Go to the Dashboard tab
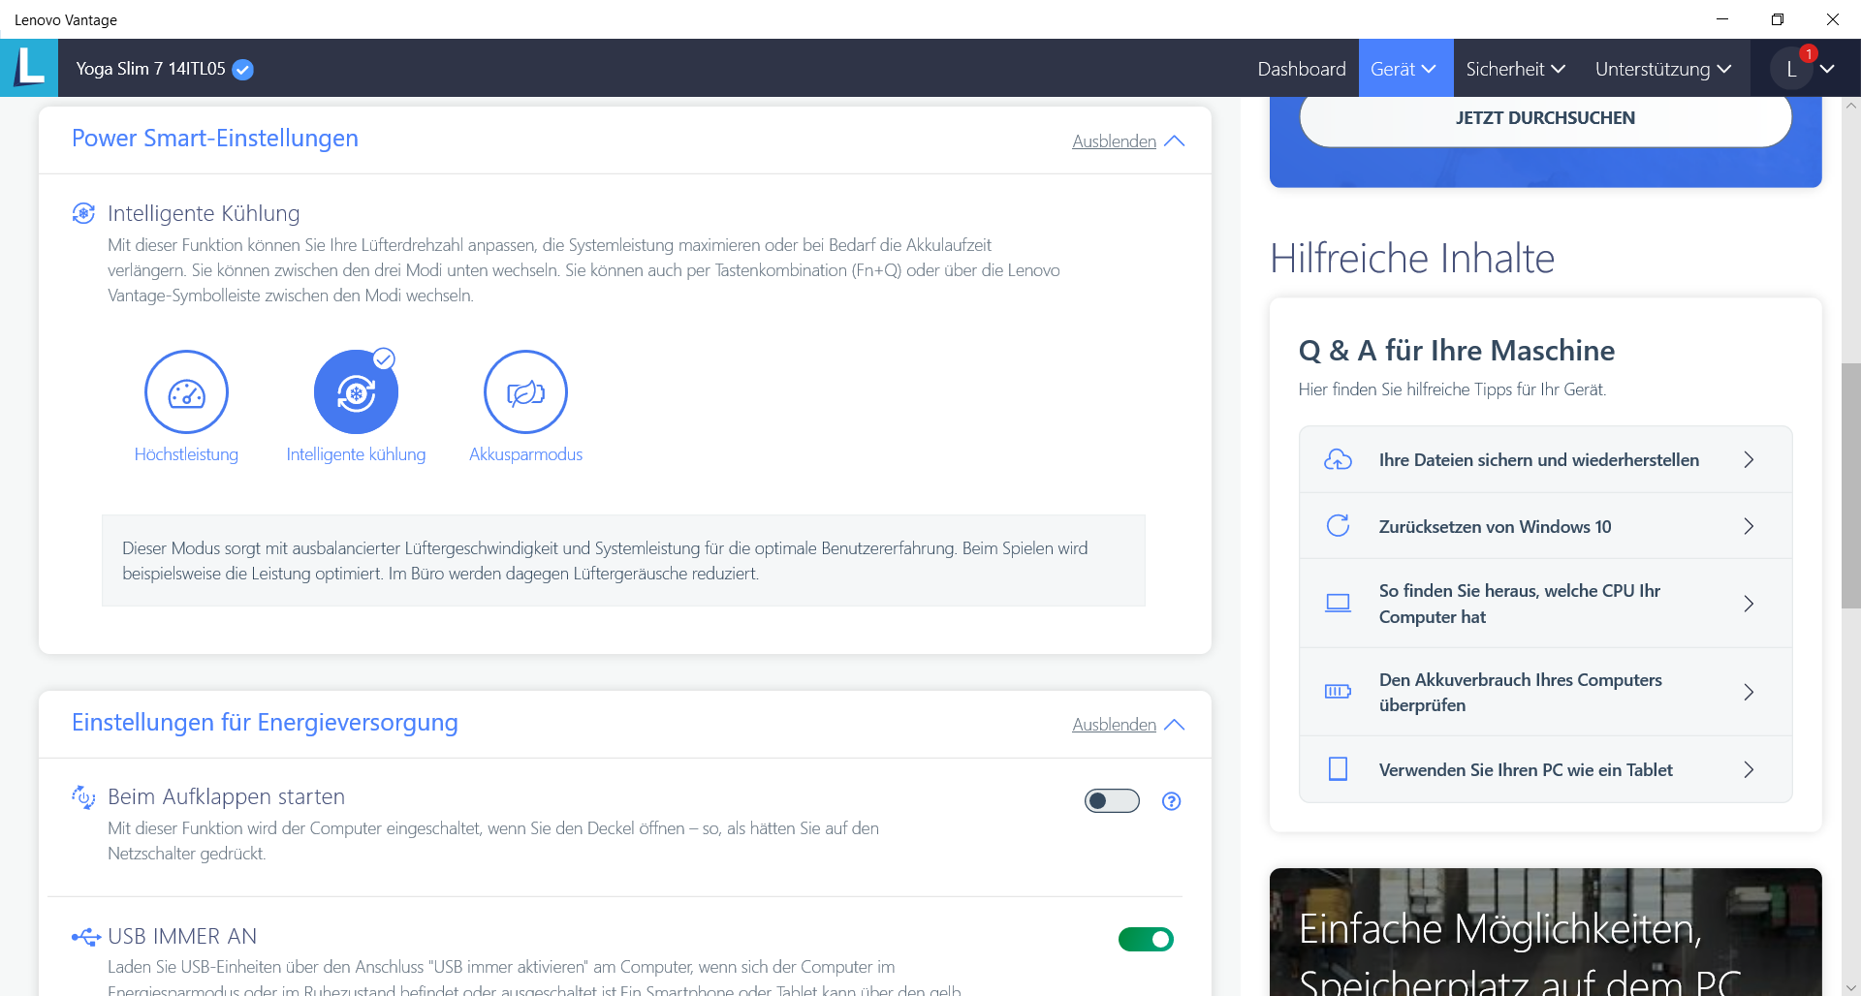Viewport: 1861px width, 996px height. [x=1302, y=69]
